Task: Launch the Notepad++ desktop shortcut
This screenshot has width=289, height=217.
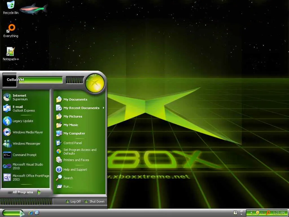Action: coord(11,54)
